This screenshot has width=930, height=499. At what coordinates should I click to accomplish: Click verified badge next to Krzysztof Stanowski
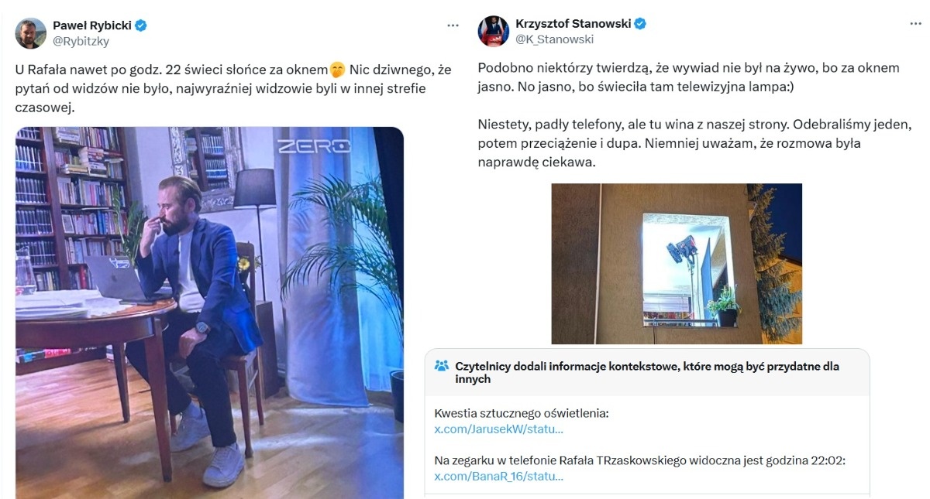[x=640, y=24]
